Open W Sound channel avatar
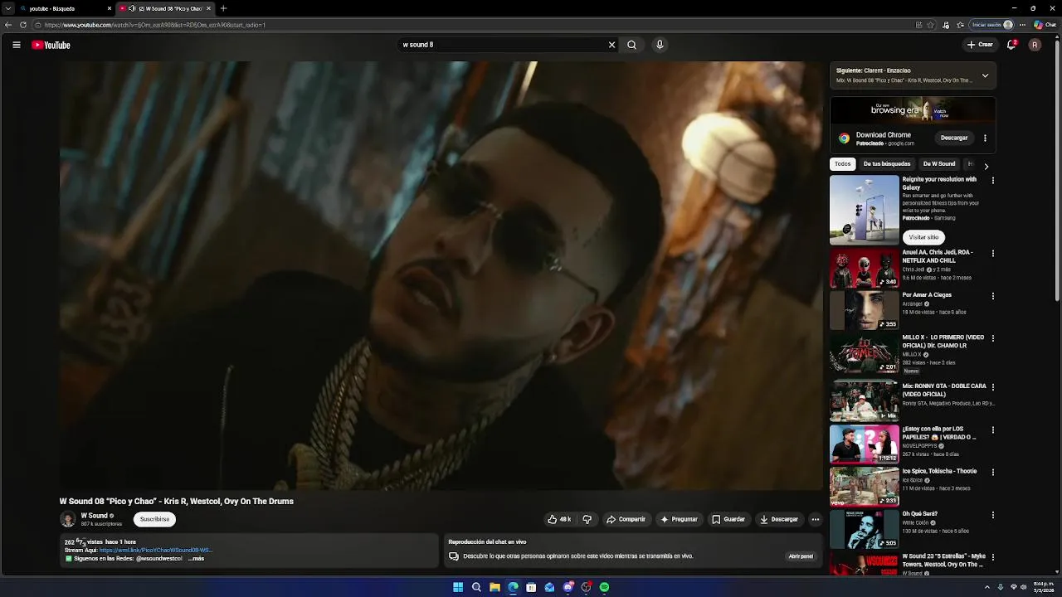 pyautogui.click(x=68, y=519)
